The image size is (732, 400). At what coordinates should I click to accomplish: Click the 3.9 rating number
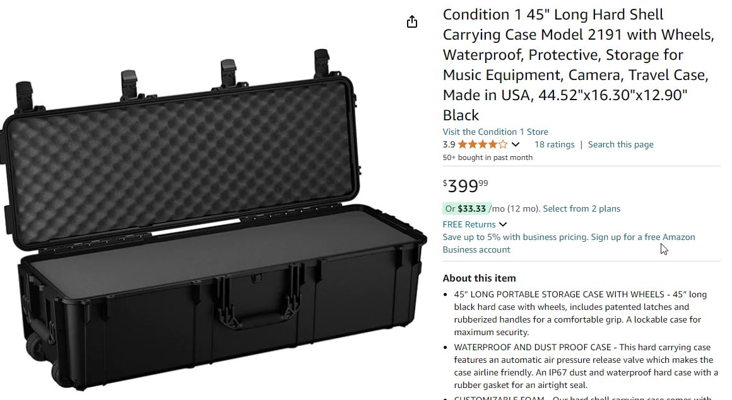[x=449, y=144]
